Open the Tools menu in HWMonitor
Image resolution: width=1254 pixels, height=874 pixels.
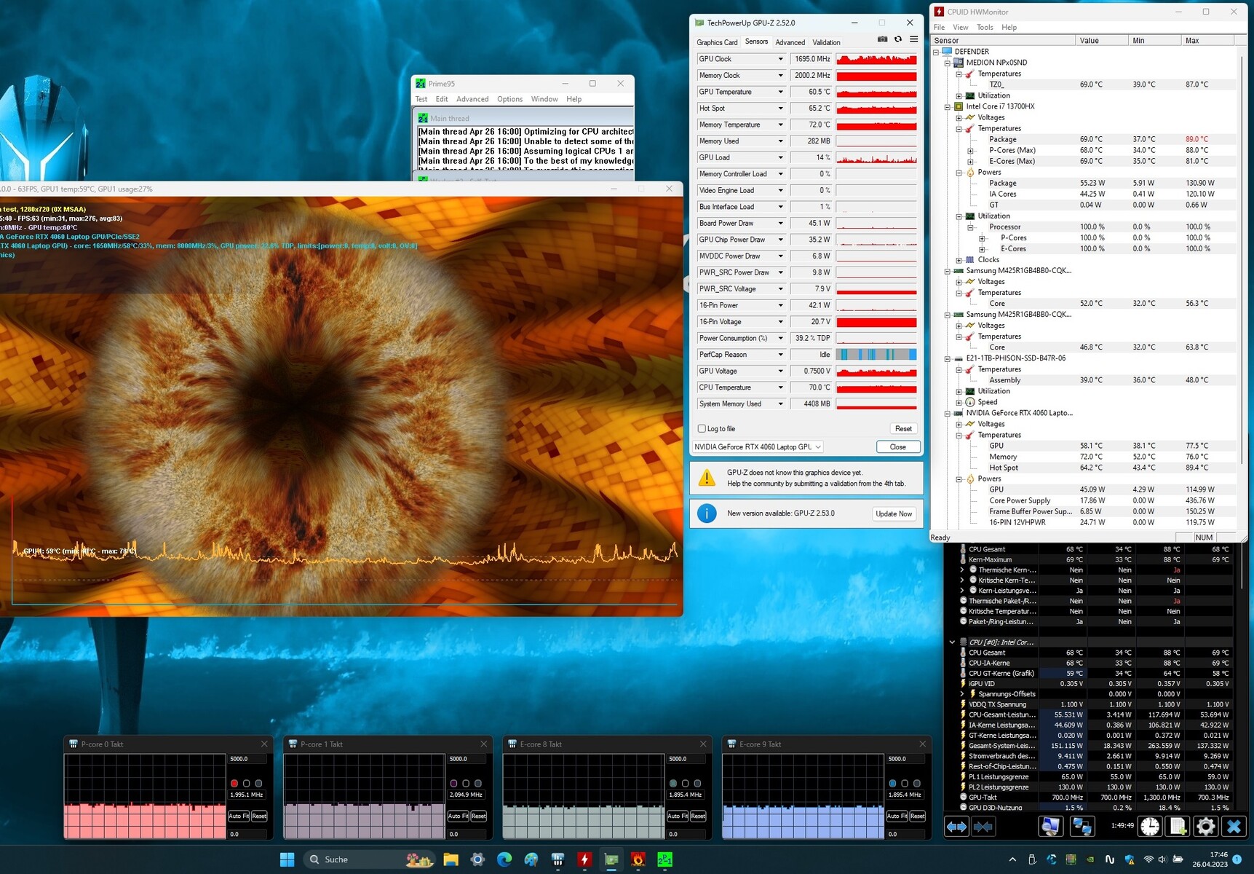[x=985, y=27]
